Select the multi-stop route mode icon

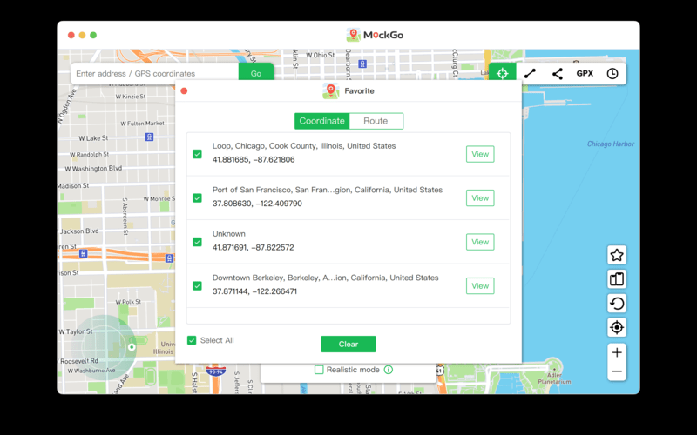[558, 74]
